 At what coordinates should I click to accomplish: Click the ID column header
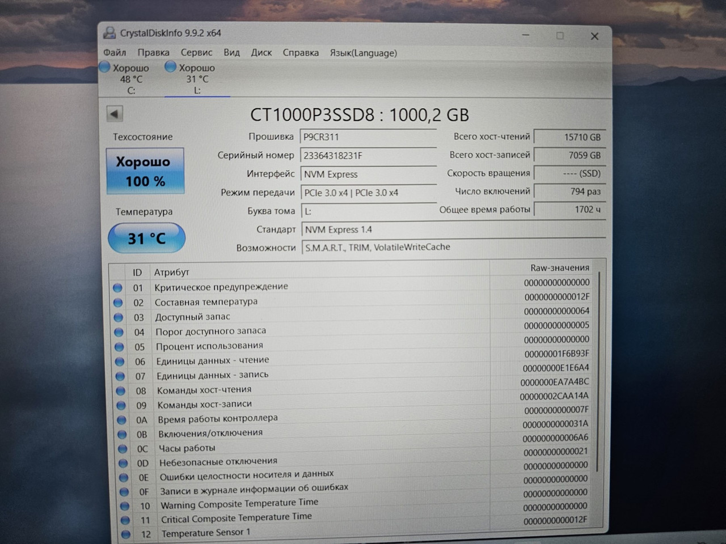[x=137, y=273]
